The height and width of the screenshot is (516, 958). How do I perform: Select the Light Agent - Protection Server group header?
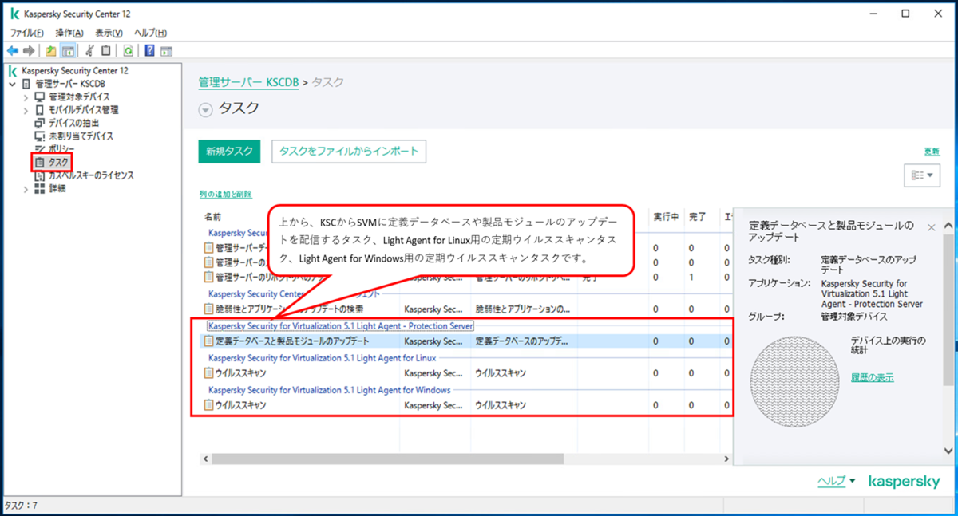click(x=340, y=325)
